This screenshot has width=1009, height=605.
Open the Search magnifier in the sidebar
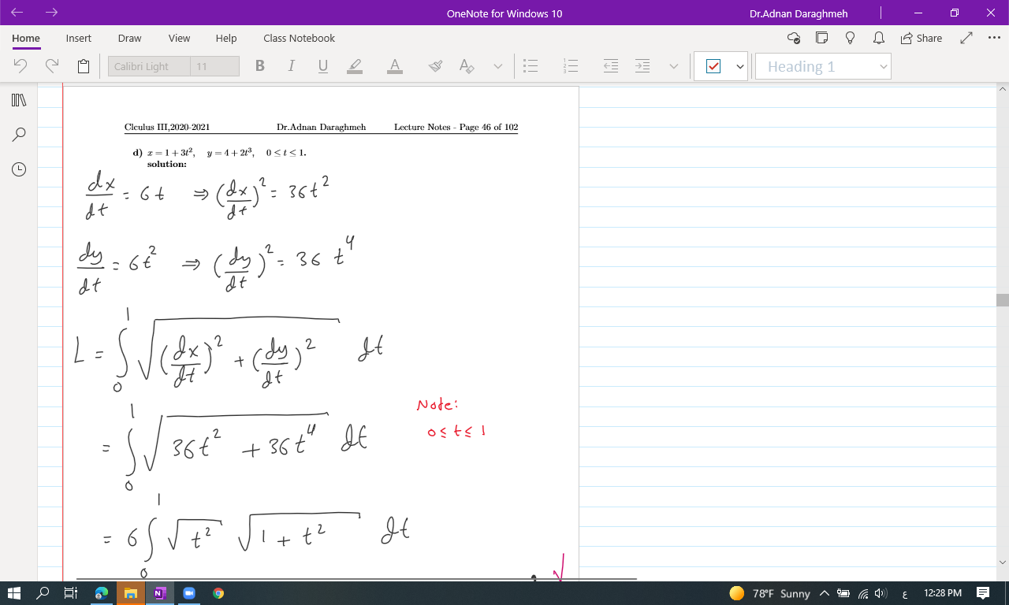point(19,135)
